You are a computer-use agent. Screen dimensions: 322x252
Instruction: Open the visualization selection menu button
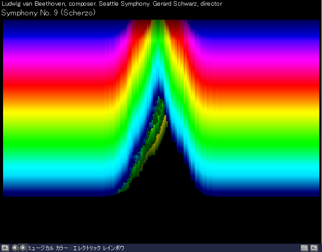5,248
